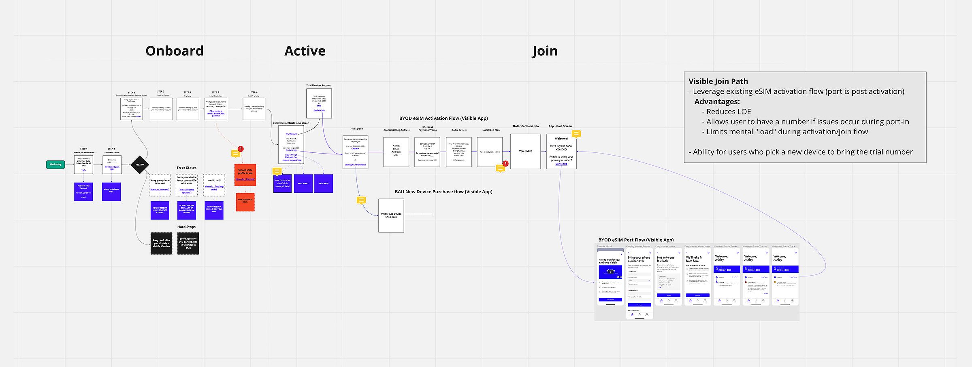
Task: Click the How do I find my IMEI? link under Invalid IMEI
Action: (214, 188)
